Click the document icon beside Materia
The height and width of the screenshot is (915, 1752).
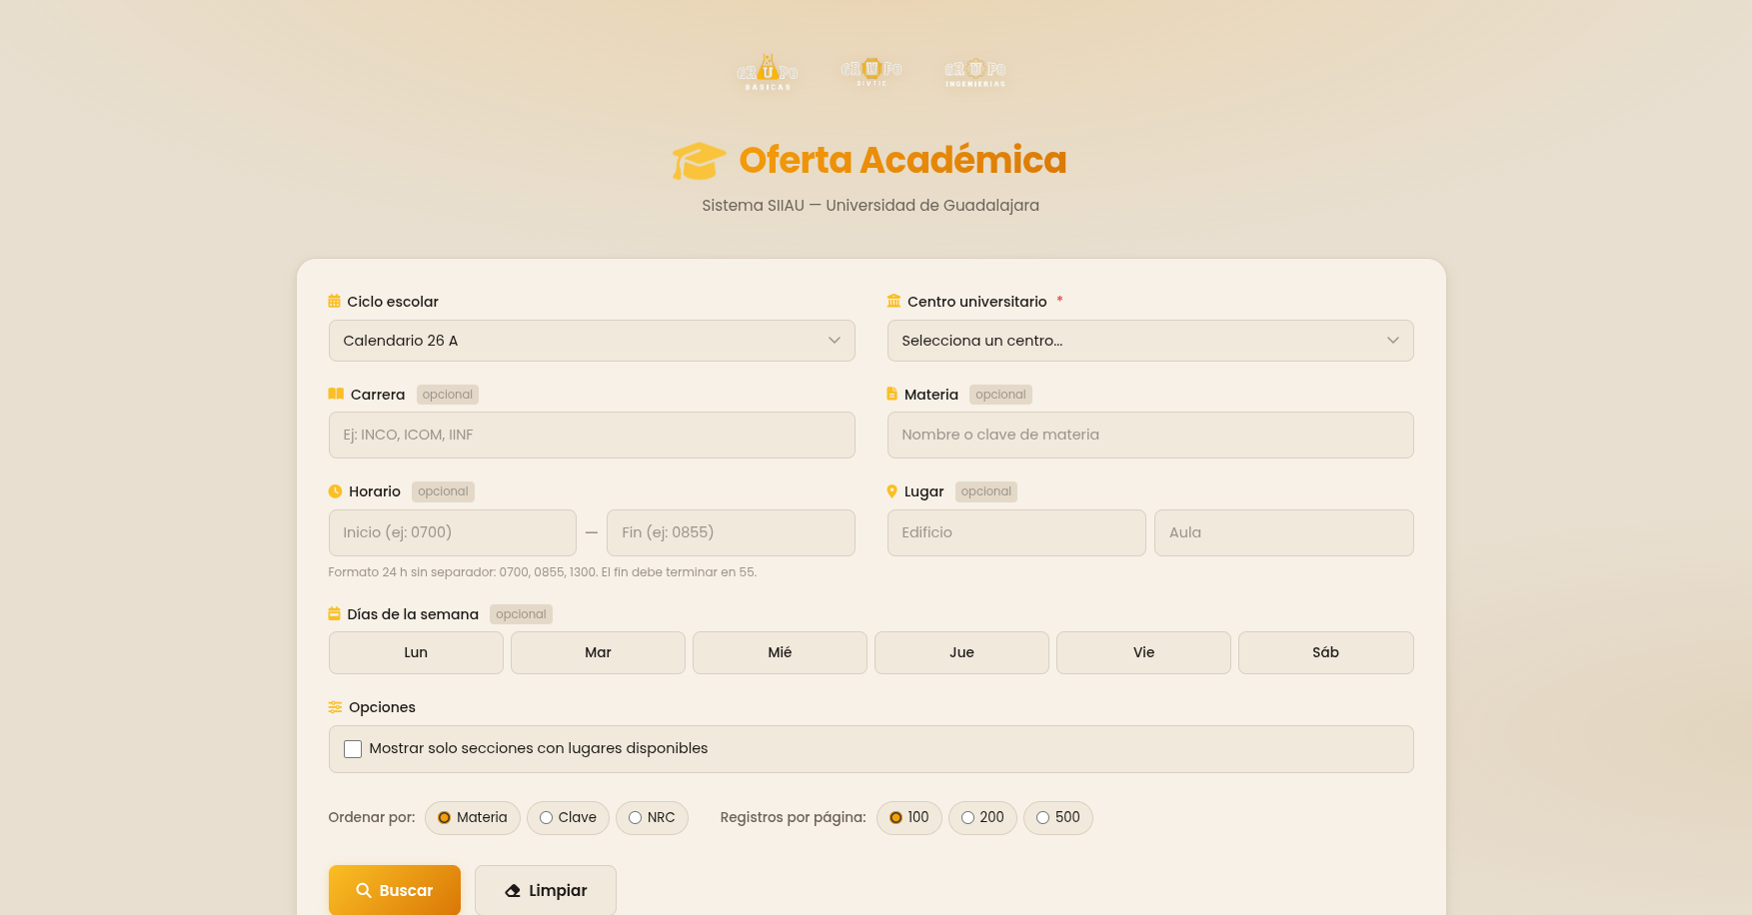click(x=892, y=394)
